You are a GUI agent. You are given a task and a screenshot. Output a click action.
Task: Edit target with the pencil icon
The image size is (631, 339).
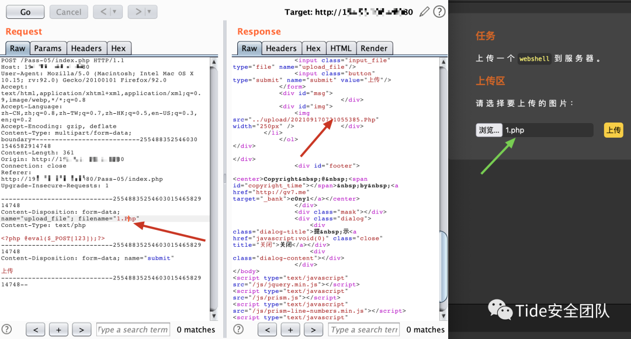point(424,12)
